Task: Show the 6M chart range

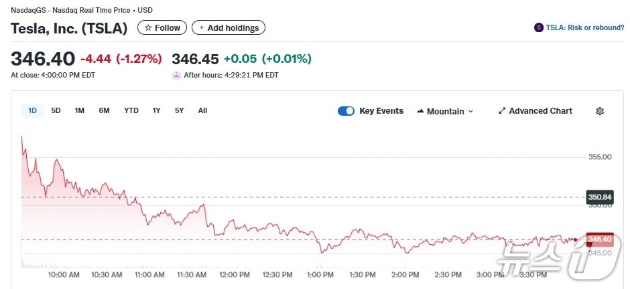Action: [x=104, y=110]
